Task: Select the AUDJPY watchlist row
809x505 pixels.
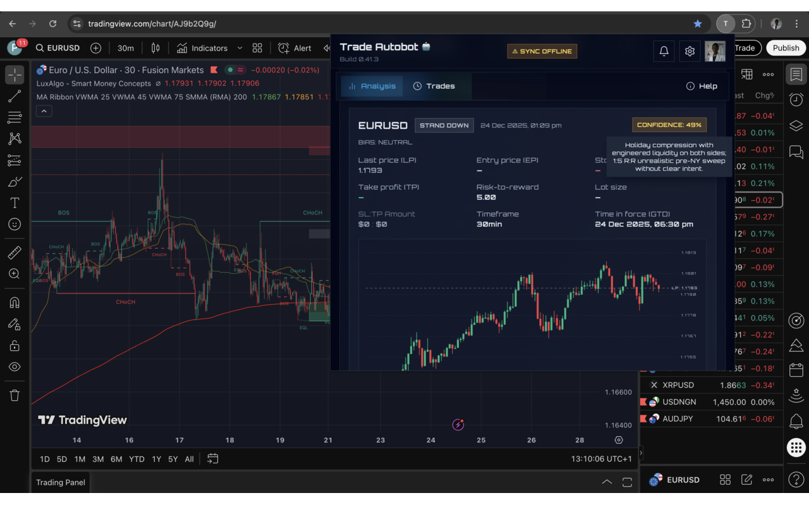Action: (x=712, y=419)
